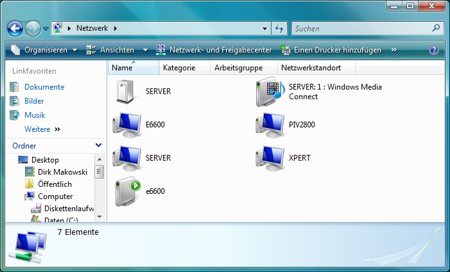450x272 pixels.
Task: Open the e6600 media device icon
Action: 126,191
